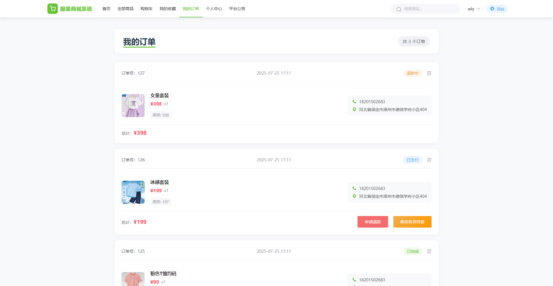Viewport: 553px width, 286px height.
Task: Click location pin icon in order 126
Action: coord(354,196)
